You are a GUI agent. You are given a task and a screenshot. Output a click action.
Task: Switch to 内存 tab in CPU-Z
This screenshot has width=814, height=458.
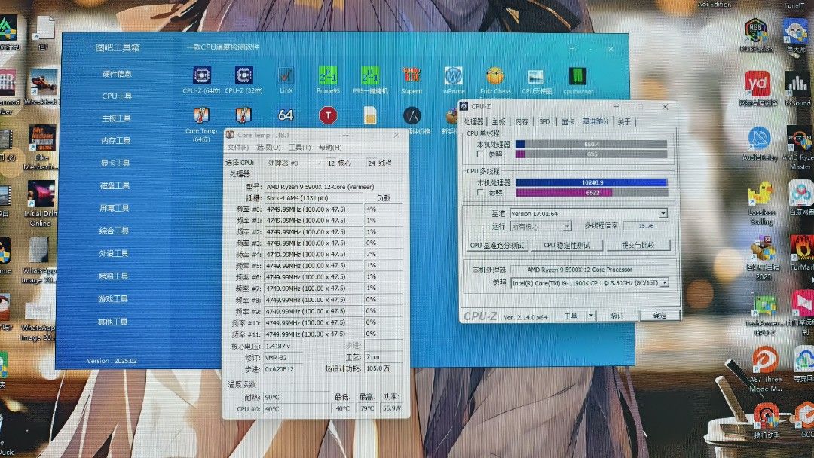coord(522,121)
